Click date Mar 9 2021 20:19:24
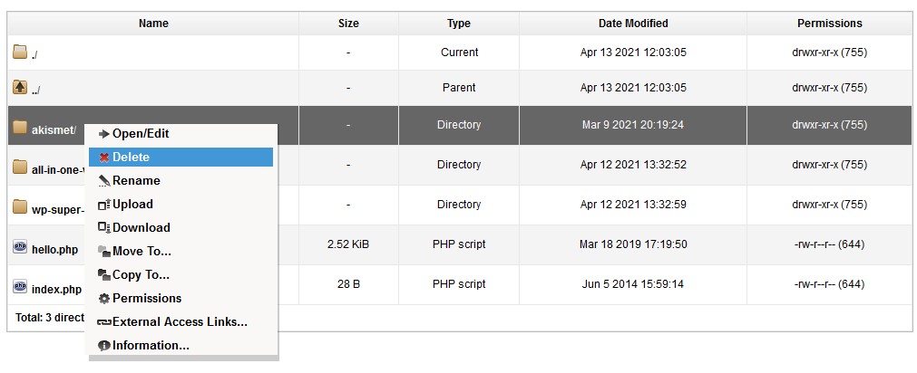 (633, 125)
